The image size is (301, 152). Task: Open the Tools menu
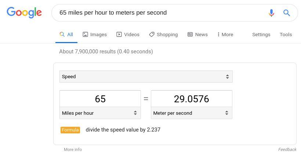pos(286,34)
